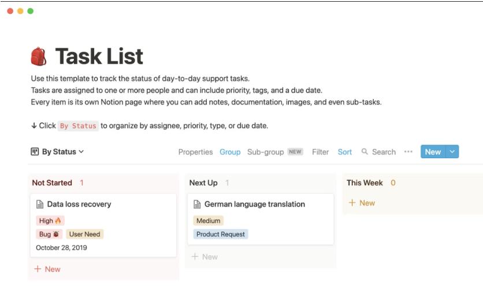Expand the blue New button dropdown arrow
The width and height of the screenshot is (483, 288).
(x=452, y=152)
